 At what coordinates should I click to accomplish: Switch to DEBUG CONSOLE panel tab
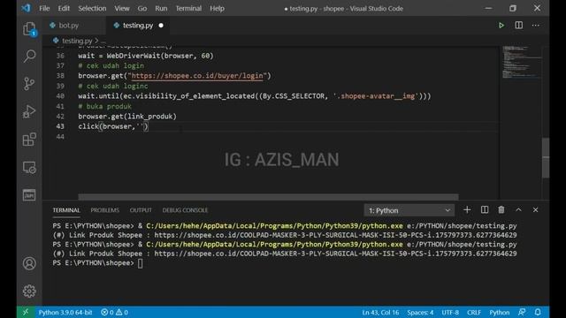(x=185, y=210)
